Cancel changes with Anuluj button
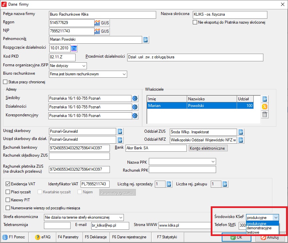Viewport: 288px width, 243px height. pos(269,237)
